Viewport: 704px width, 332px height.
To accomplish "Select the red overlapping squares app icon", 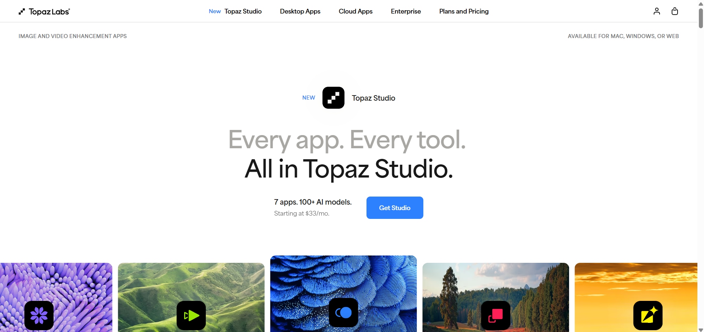I will coord(496,315).
